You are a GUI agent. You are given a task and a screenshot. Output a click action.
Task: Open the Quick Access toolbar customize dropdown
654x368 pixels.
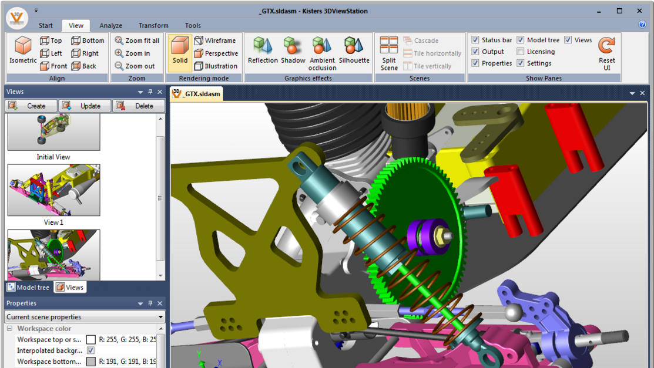pyautogui.click(x=36, y=11)
